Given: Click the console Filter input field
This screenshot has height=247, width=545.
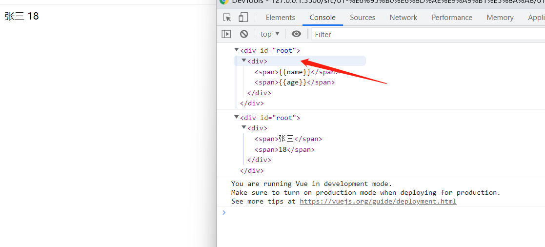Looking at the screenshot, I should click(428, 34).
